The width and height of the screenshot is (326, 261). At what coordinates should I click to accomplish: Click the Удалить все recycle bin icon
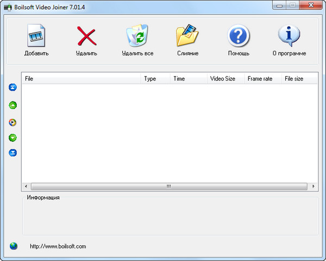(137, 36)
